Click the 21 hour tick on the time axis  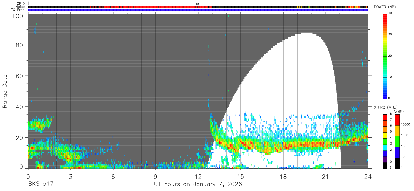pyautogui.click(x=325, y=177)
